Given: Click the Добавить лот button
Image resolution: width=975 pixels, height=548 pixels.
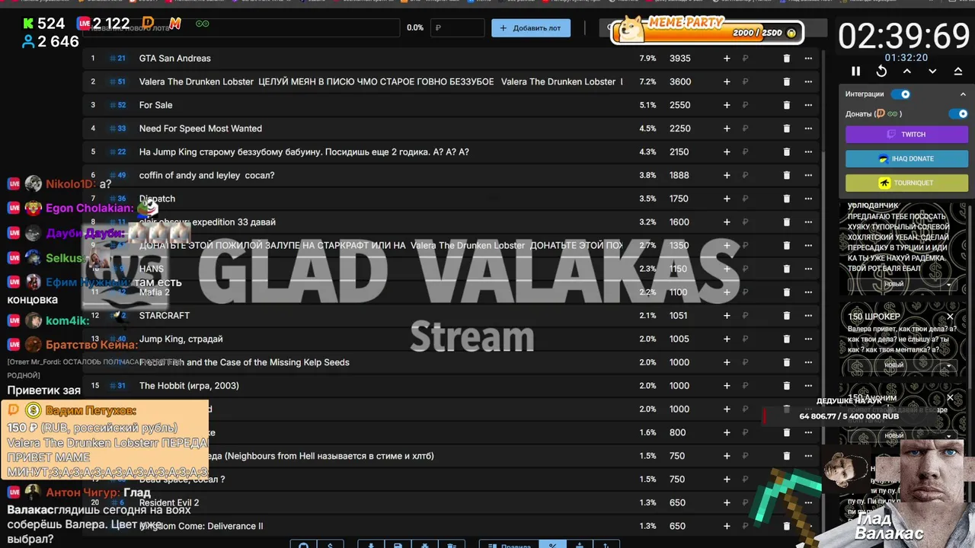Looking at the screenshot, I should pyautogui.click(x=531, y=28).
